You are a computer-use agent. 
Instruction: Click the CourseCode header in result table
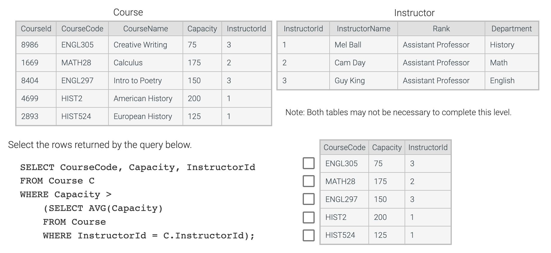(345, 147)
